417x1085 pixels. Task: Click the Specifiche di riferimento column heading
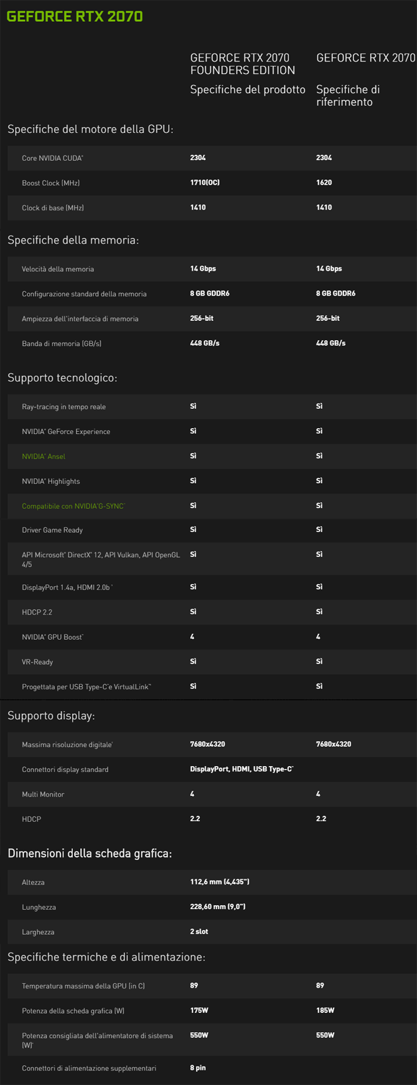click(347, 95)
